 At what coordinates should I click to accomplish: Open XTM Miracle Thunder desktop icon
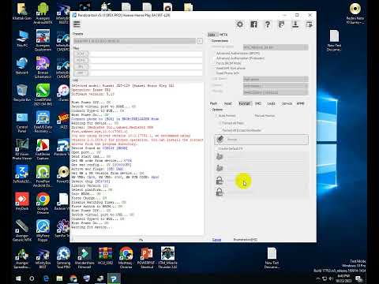point(167,257)
